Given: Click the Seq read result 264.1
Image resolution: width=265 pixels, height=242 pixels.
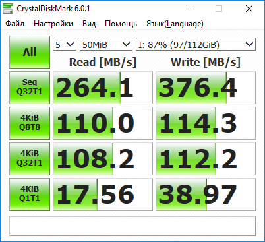Looking at the screenshot, I should pos(103,88).
